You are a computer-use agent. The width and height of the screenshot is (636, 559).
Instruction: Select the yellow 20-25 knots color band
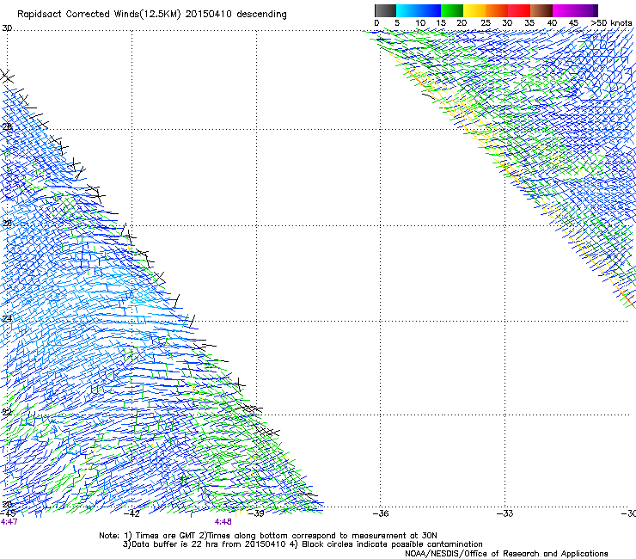pos(474,10)
